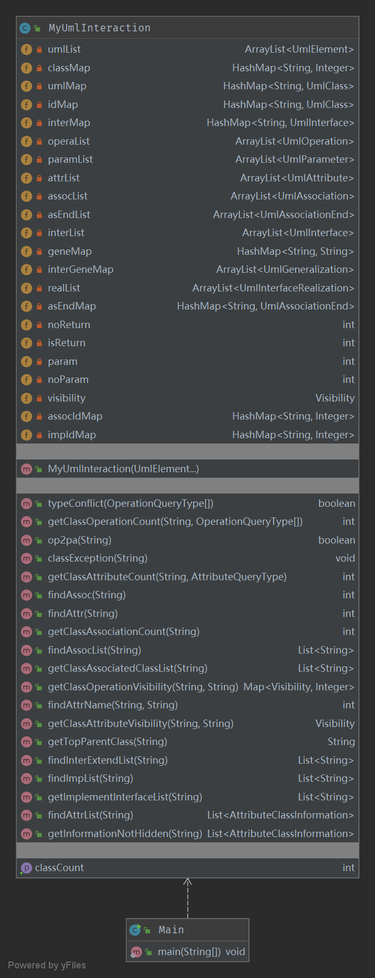Click the constructor icon for MyUmlInteraction(UmlElement...)
Viewport: 375px width, 978px height.
tap(27, 469)
